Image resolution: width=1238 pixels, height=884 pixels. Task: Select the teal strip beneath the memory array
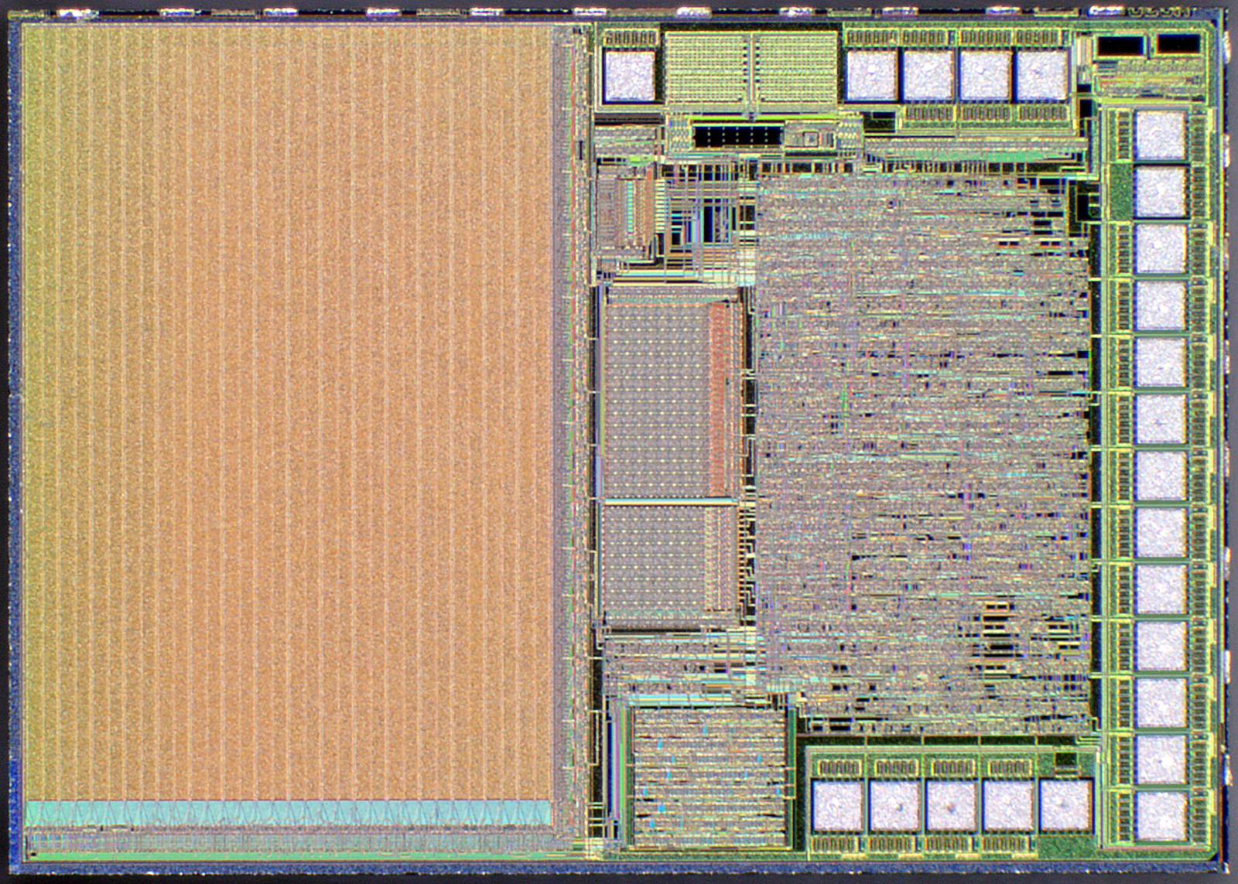(288, 813)
